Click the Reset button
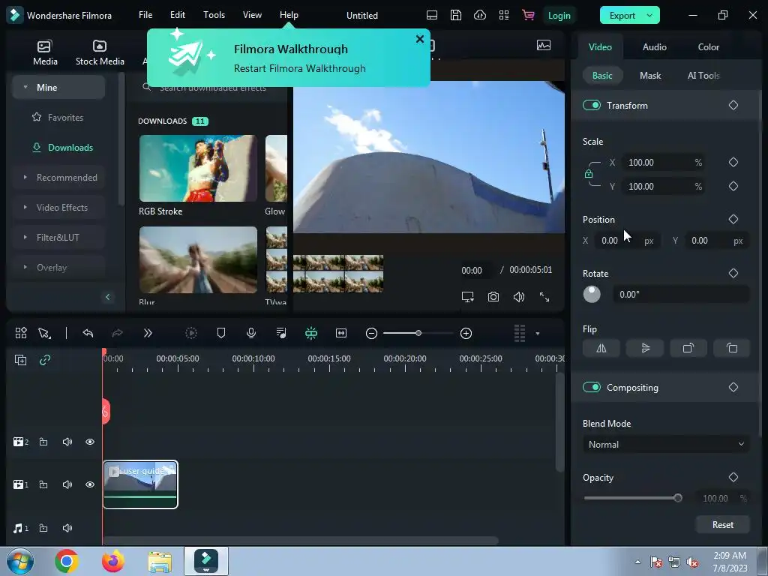The width and height of the screenshot is (768, 576). (x=722, y=524)
